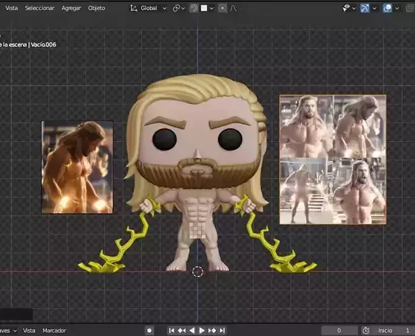Click the Inicio start frame field

click(394, 331)
